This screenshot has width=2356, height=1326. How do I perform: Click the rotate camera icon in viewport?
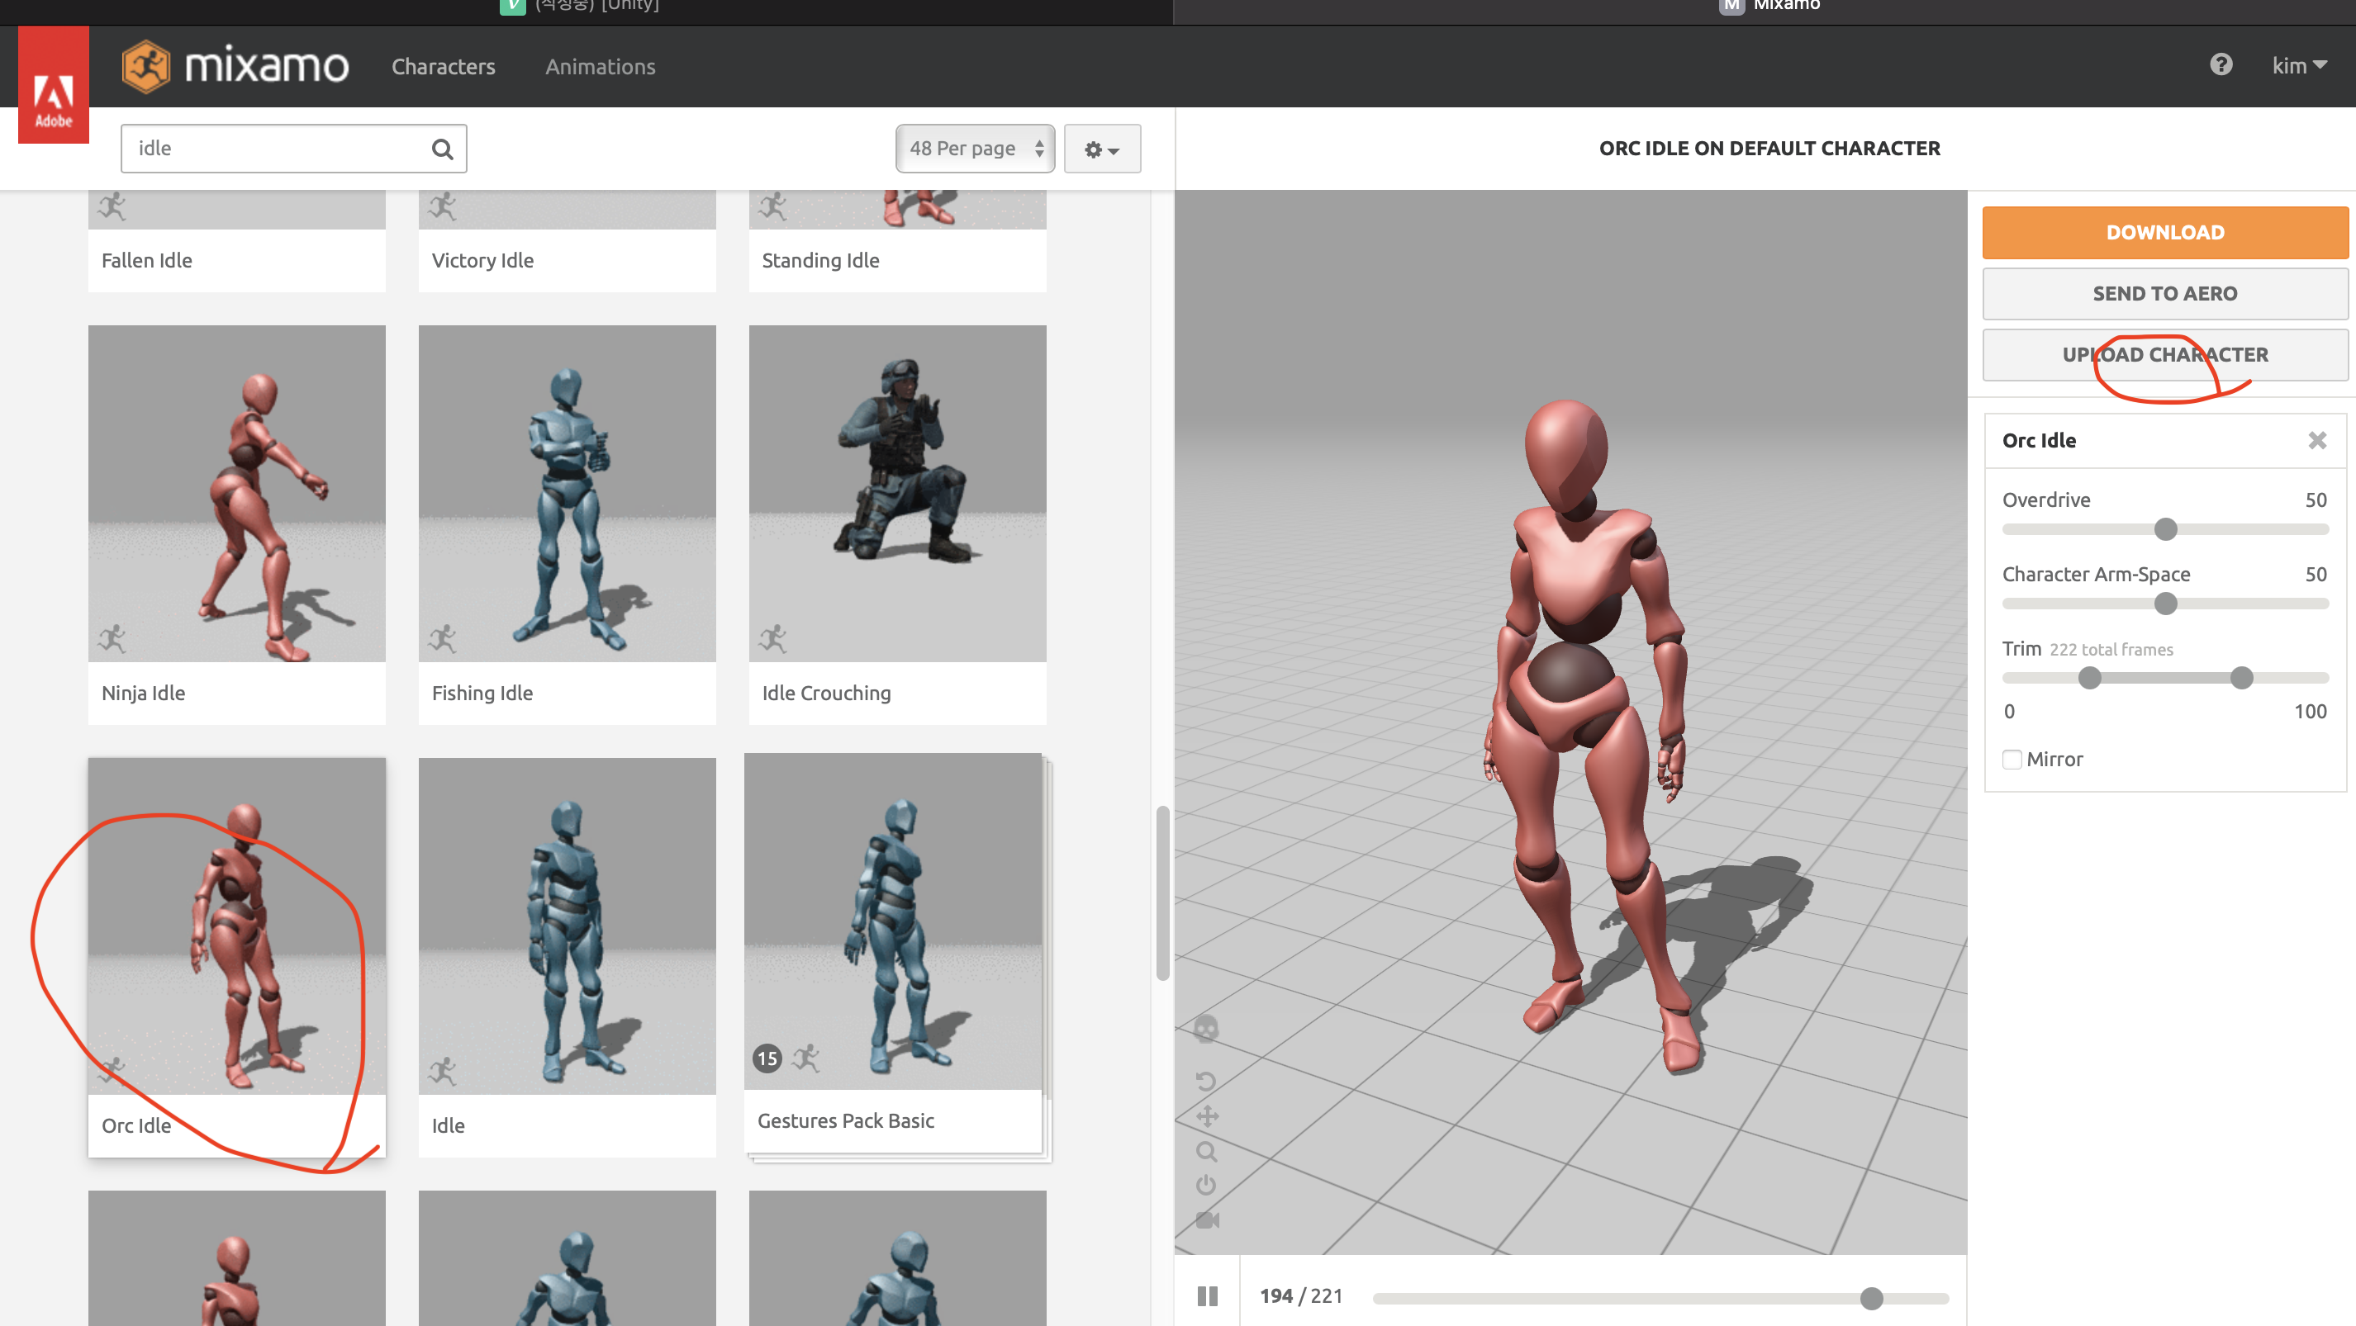tap(1206, 1082)
